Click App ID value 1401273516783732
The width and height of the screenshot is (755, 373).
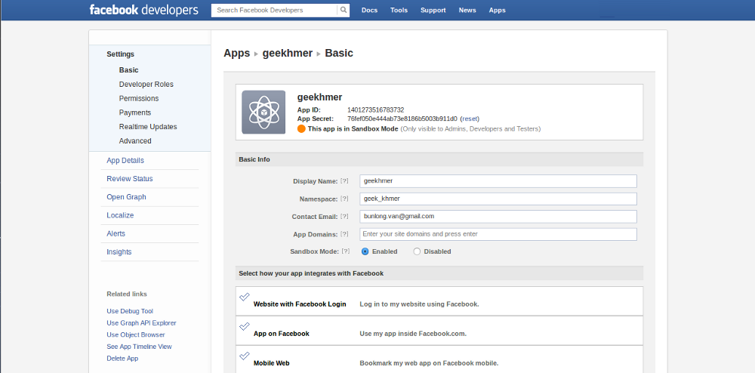(x=375, y=110)
